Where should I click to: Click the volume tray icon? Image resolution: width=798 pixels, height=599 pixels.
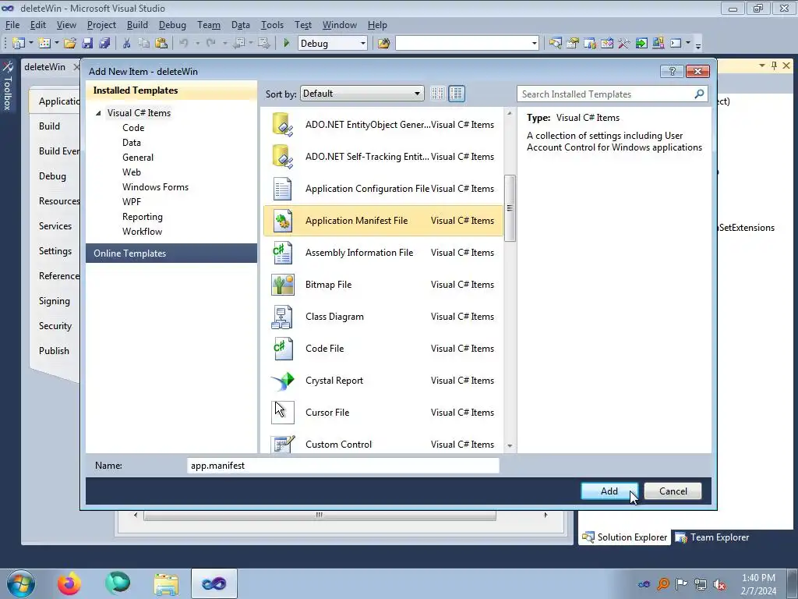(719, 584)
